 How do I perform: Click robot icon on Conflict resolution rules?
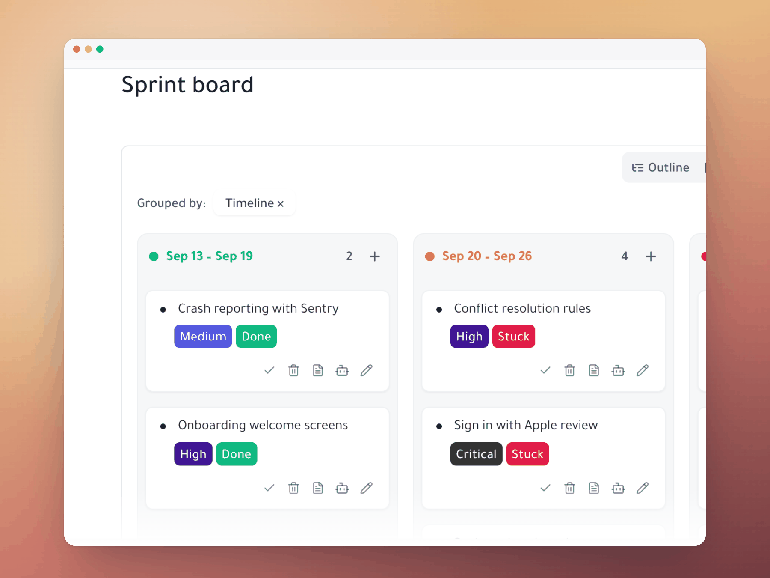619,370
